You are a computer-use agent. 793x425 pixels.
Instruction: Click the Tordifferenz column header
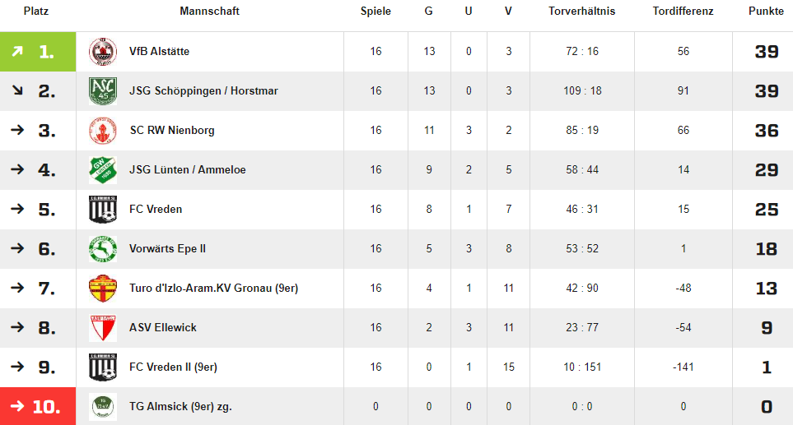point(683,12)
